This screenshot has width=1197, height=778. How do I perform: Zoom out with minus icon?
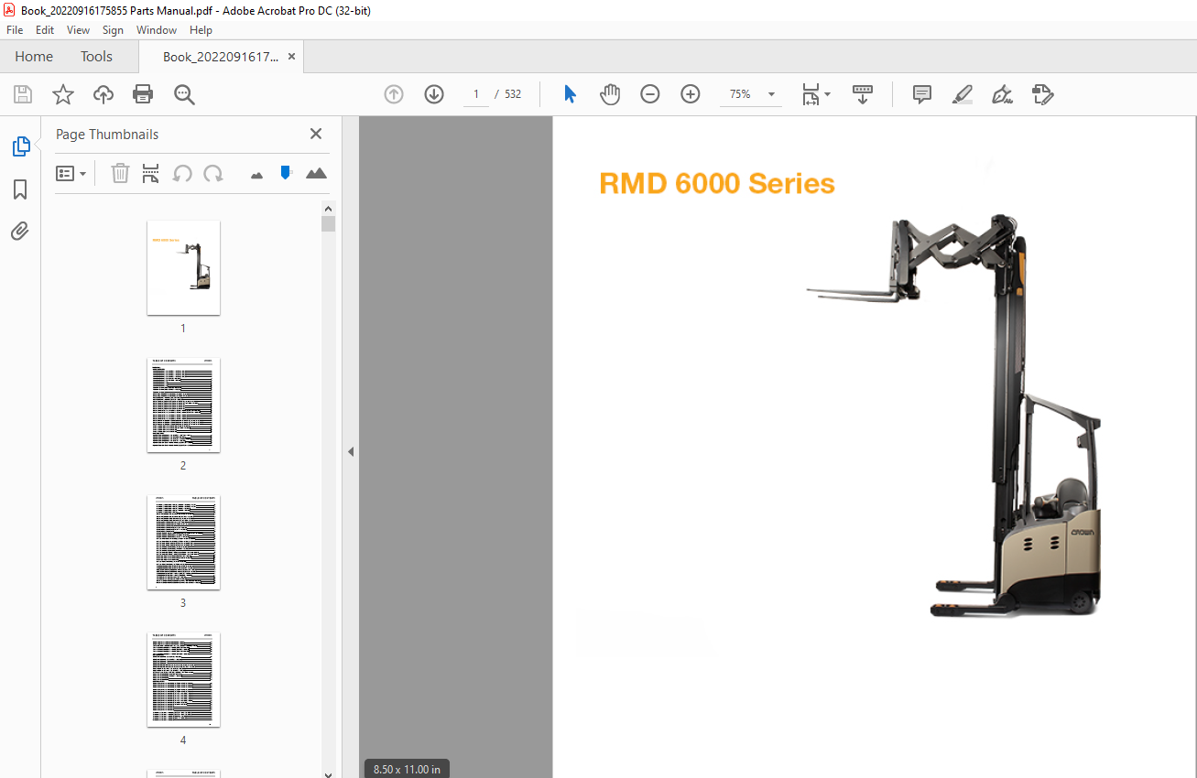pyautogui.click(x=650, y=94)
